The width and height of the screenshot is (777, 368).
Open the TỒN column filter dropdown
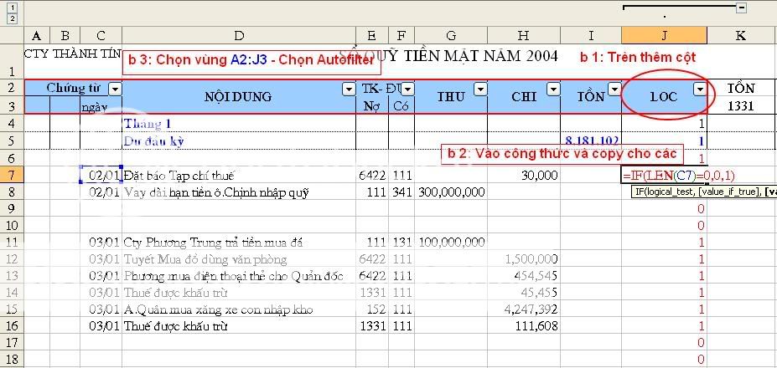[x=614, y=89]
